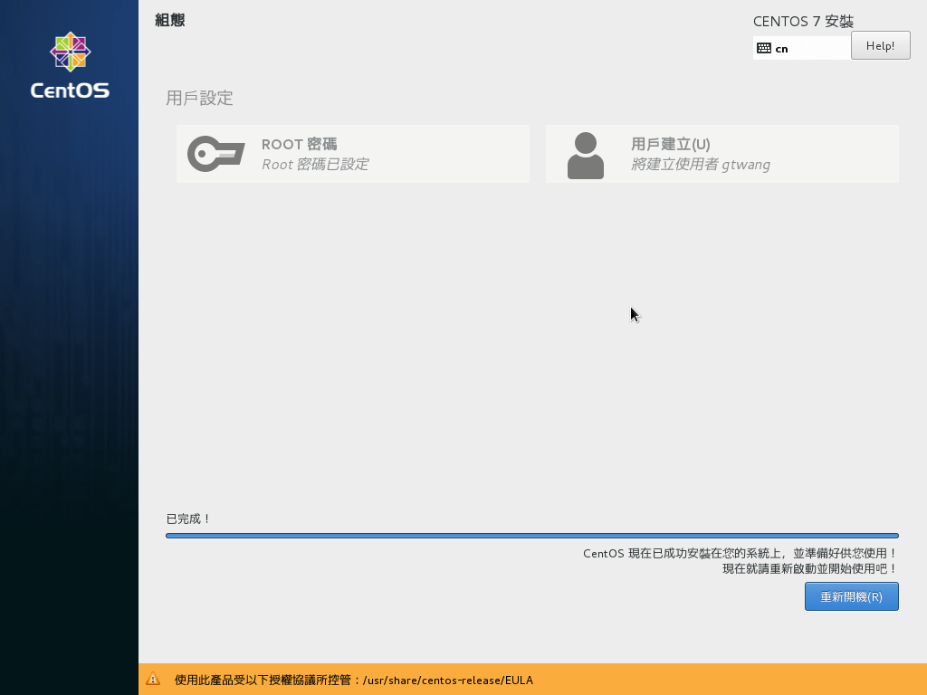Click the /usr/share/centos-release/EULA path text
Screen dimensions: 927x695
pos(448,680)
